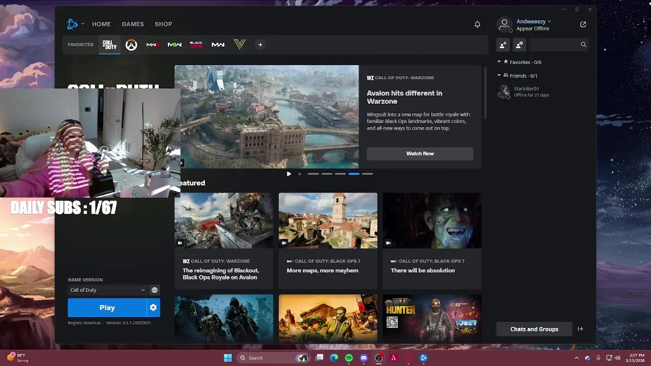Add a game to favorites with plus
Image resolution: width=651 pixels, height=366 pixels.
[x=260, y=45]
